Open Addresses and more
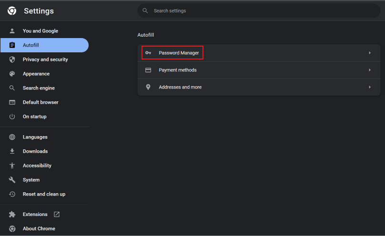 [x=259, y=87]
